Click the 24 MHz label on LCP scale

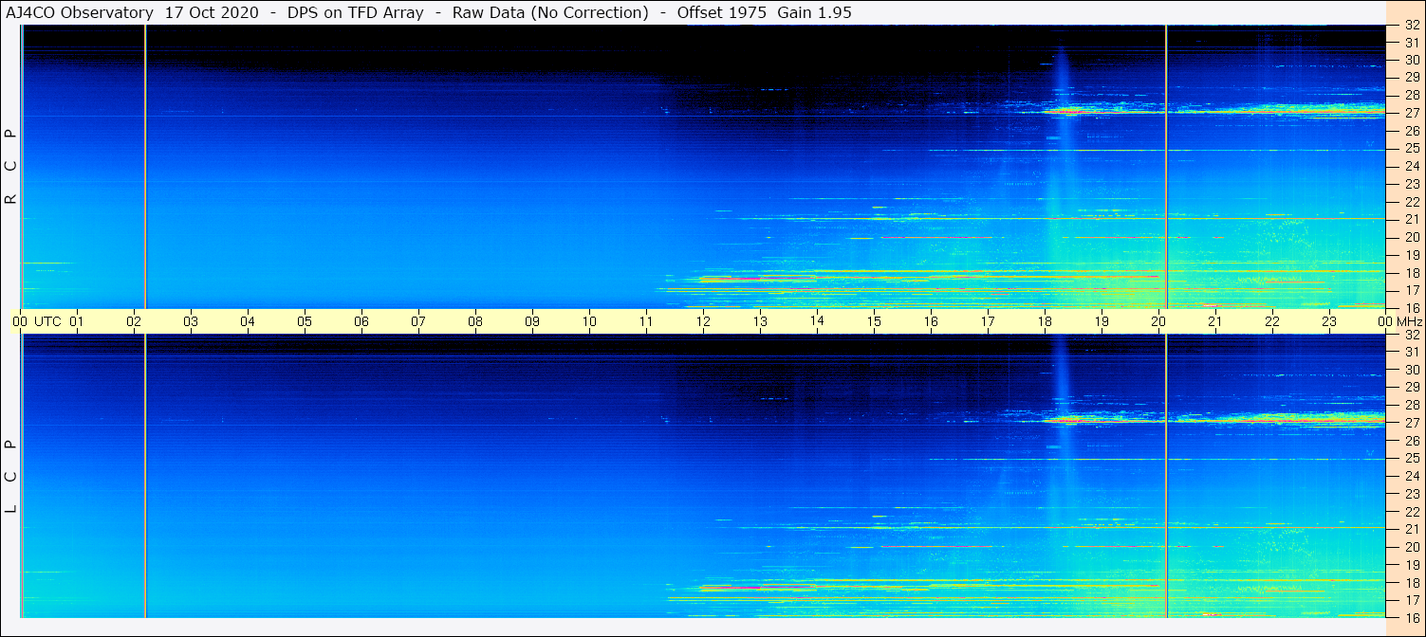1411,476
